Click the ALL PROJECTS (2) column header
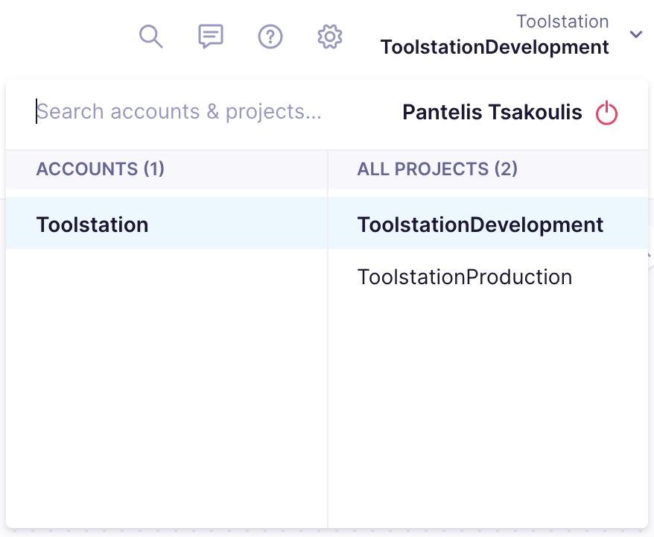Screen dimensions: 654x537 [437, 169]
